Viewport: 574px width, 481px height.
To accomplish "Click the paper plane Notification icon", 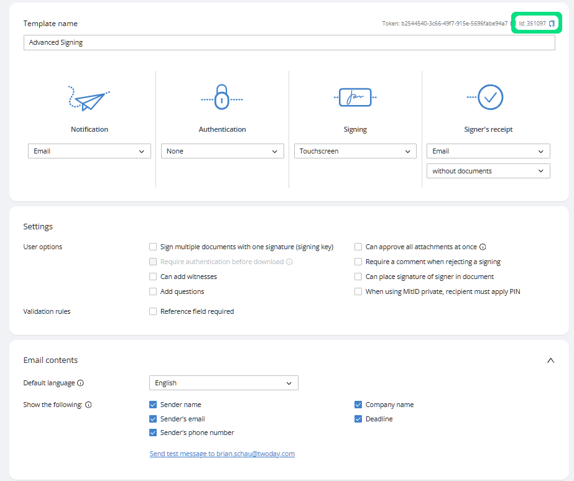I will pyautogui.click(x=89, y=98).
